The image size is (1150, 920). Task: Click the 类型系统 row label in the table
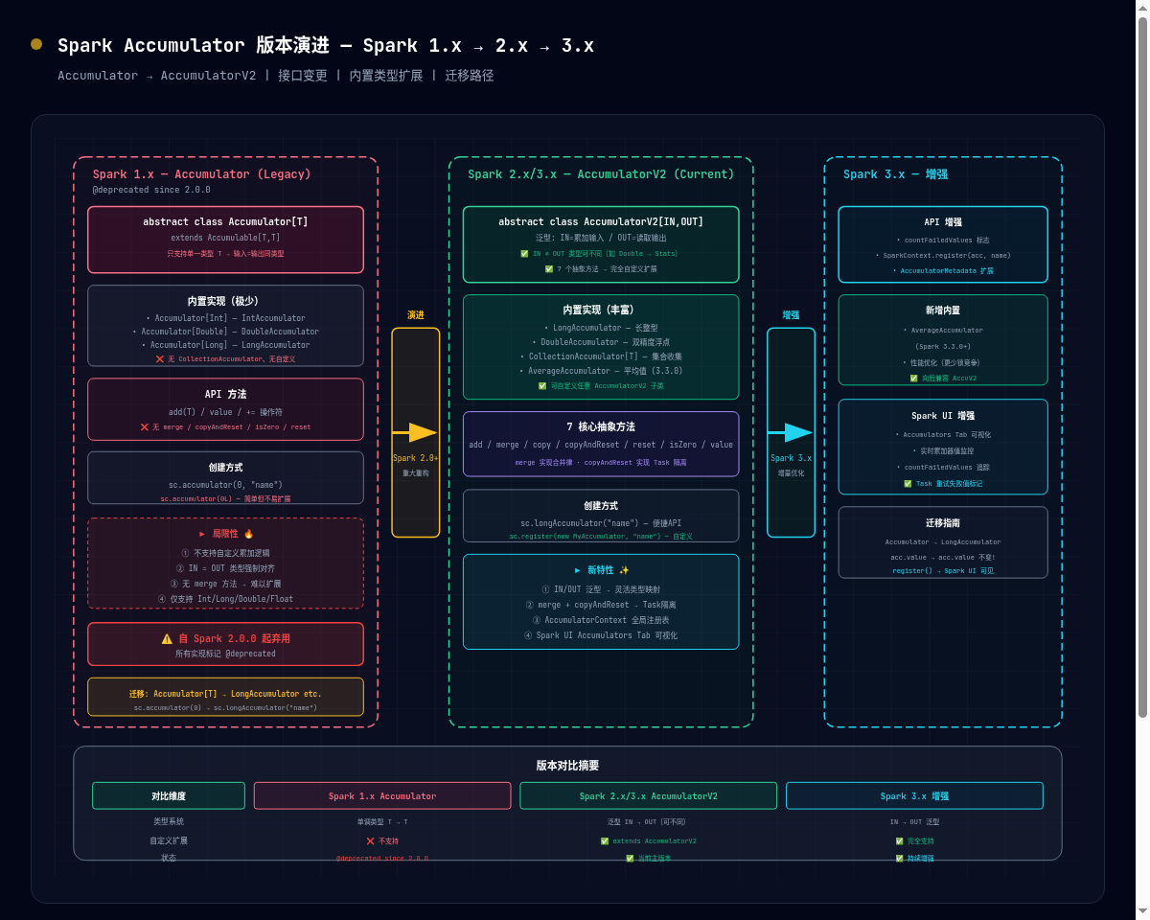(x=169, y=821)
